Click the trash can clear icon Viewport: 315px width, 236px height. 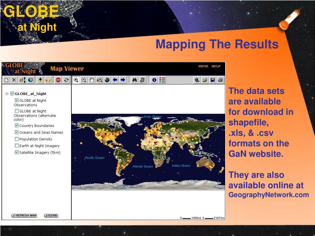click(x=142, y=80)
